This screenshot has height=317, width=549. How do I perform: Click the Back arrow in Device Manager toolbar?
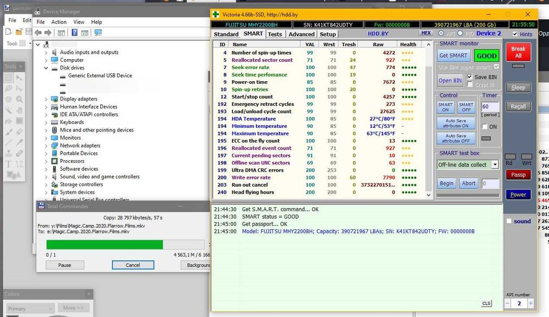[x=38, y=32]
